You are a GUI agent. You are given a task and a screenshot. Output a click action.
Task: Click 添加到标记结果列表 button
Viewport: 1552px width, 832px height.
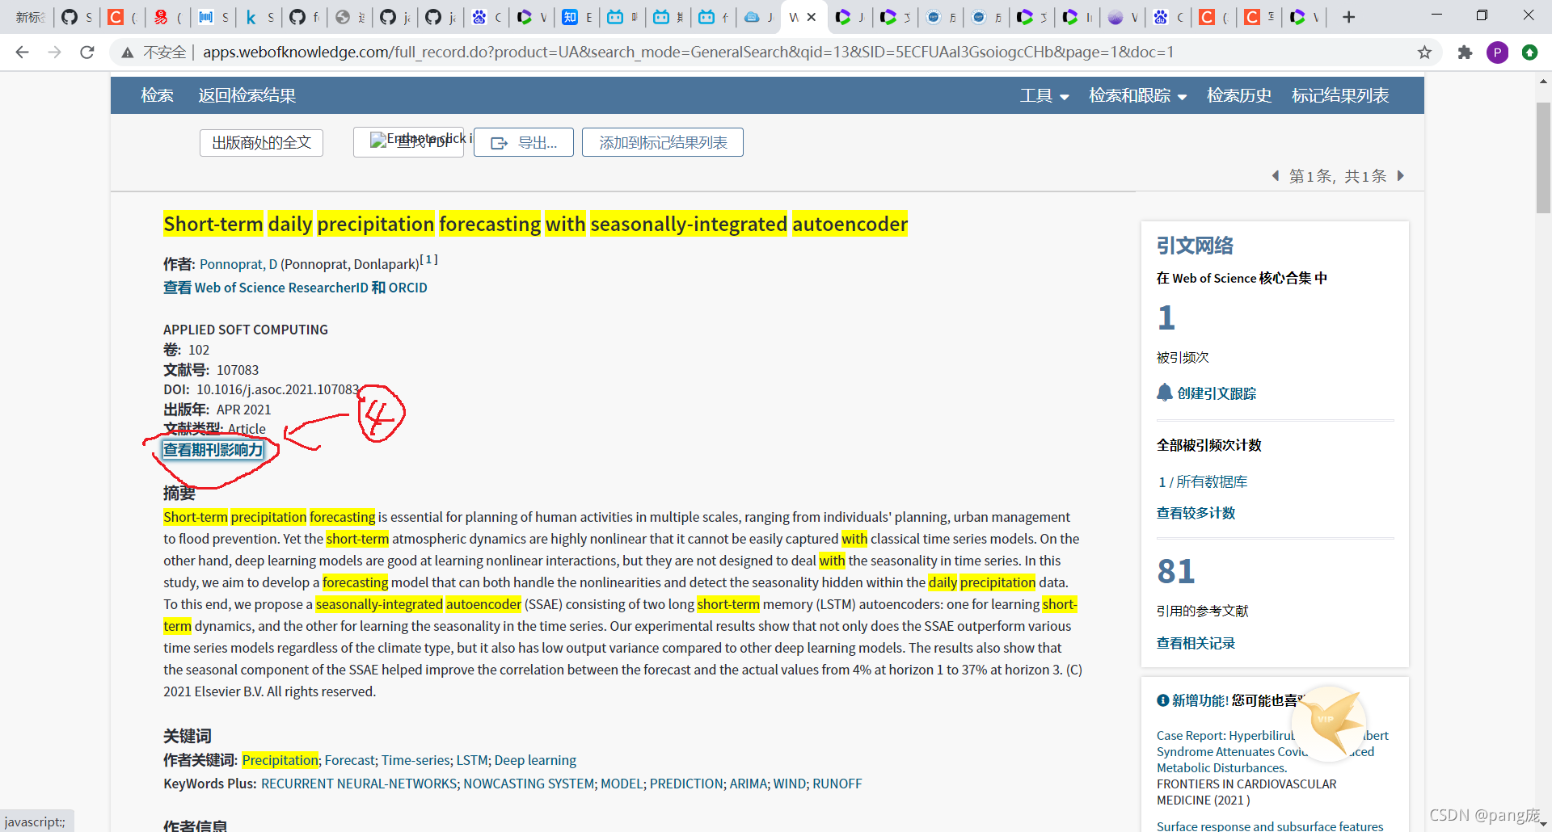pyautogui.click(x=663, y=143)
